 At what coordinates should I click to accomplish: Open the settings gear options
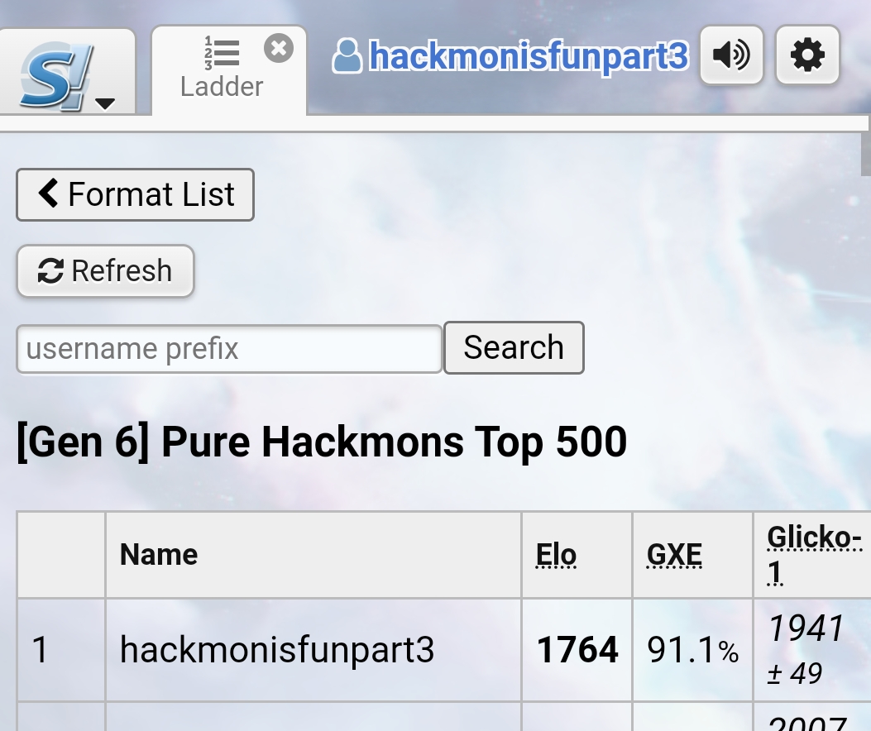[807, 55]
